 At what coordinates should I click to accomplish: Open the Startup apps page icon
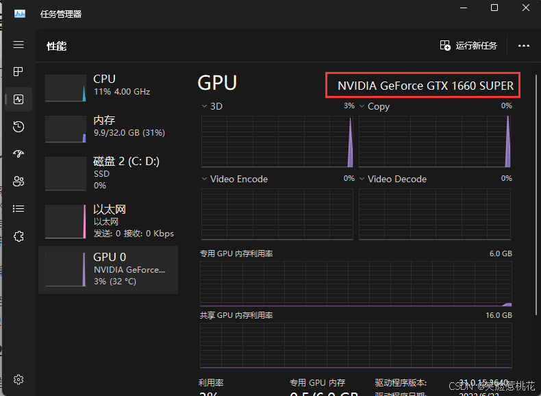click(18, 153)
